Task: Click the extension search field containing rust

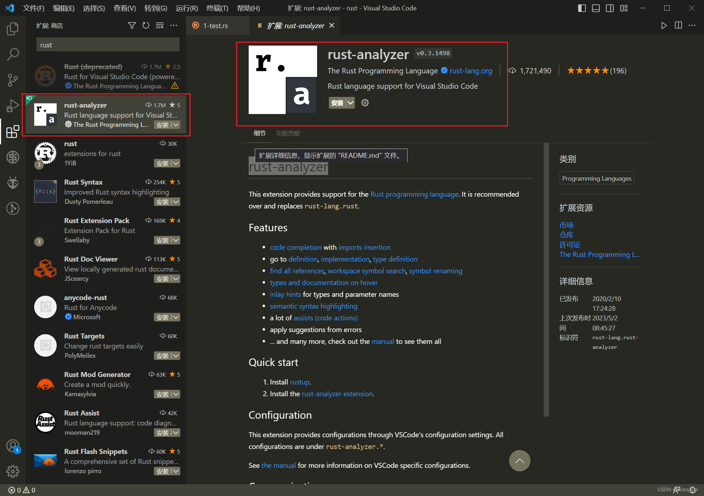Action: [x=108, y=45]
